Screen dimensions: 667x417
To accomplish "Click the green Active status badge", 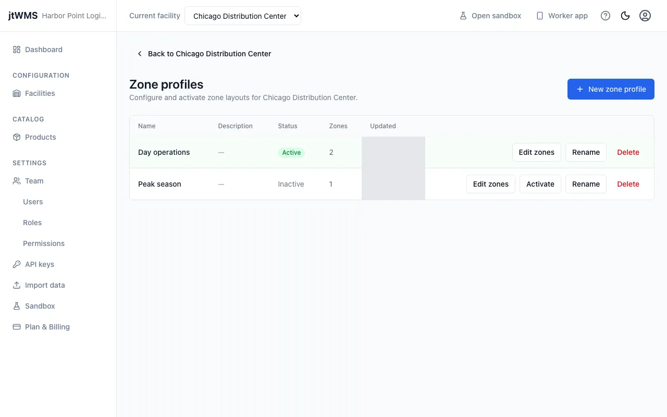I will [x=291, y=152].
